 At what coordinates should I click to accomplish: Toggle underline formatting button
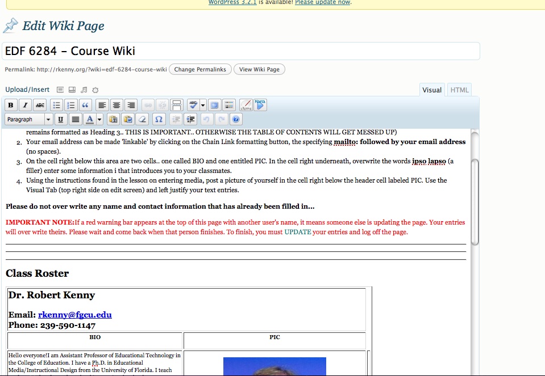pos(60,120)
